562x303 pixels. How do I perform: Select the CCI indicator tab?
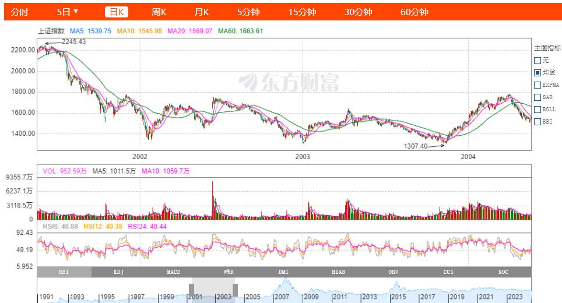448,272
